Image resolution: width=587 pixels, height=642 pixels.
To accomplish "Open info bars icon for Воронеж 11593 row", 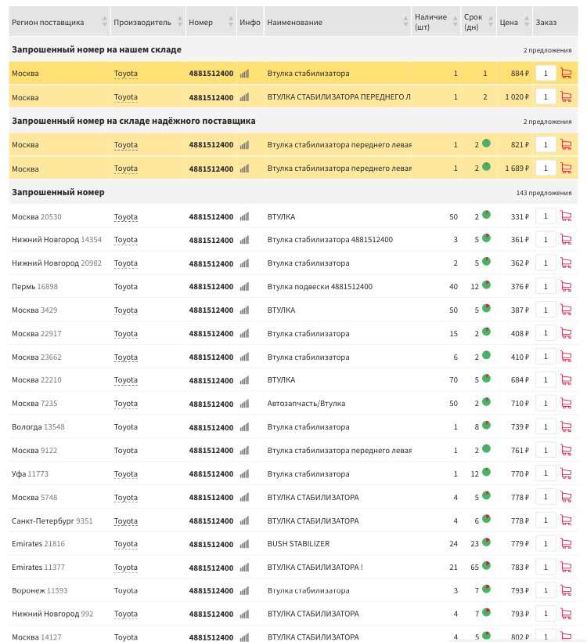I will click(x=244, y=591).
